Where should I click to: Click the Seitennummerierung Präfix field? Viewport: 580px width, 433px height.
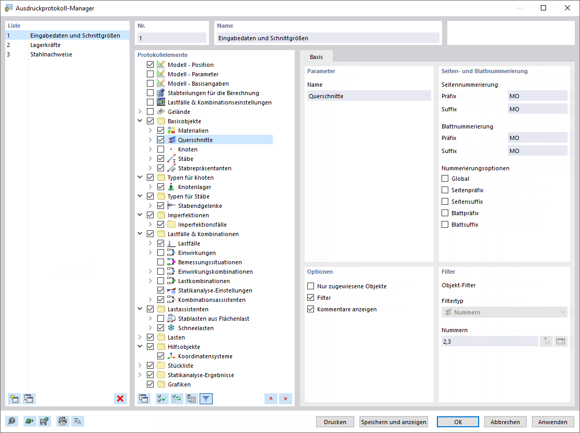click(x=538, y=96)
